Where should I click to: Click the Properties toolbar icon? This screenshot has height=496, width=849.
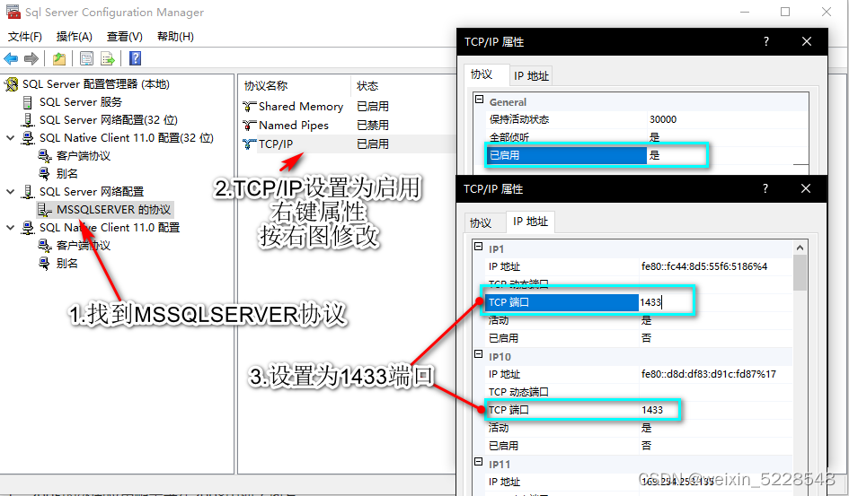tap(86, 58)
